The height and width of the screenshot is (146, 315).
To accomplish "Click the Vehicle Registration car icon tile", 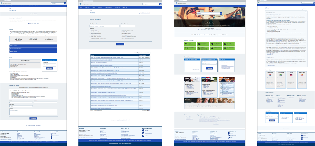I will [x=188, y=44].
